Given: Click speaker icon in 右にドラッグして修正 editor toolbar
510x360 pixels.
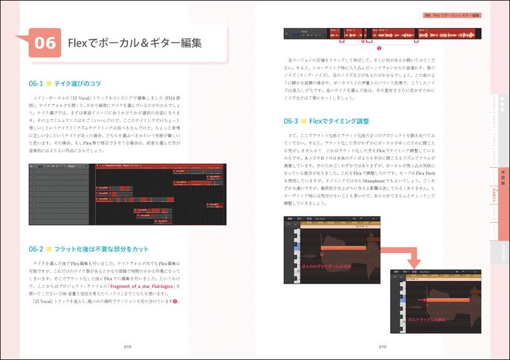Looking at the screenshot, I should [457, 272].
